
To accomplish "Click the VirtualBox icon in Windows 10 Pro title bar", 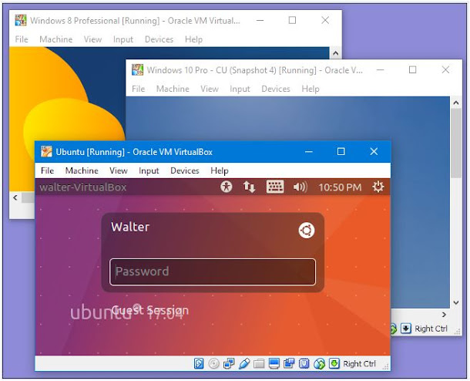I will pos(138,70).
